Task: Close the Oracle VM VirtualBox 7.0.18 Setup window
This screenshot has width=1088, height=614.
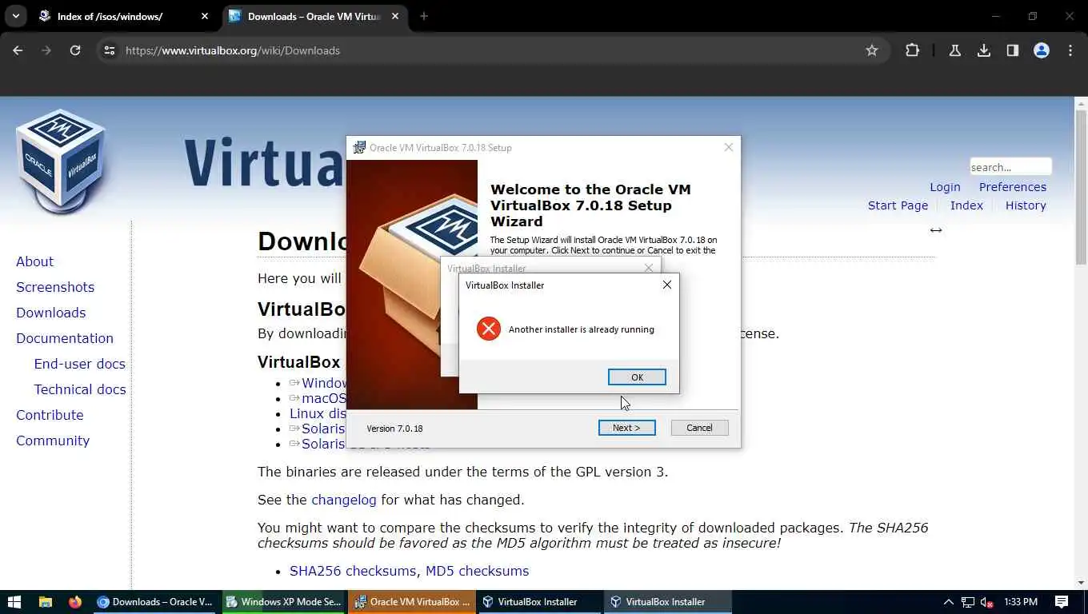Action: [728, 147]
